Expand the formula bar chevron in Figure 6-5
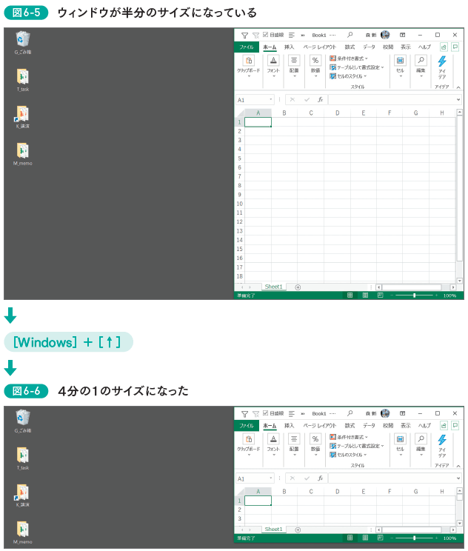The image size is (468, 551). [458, 100]
